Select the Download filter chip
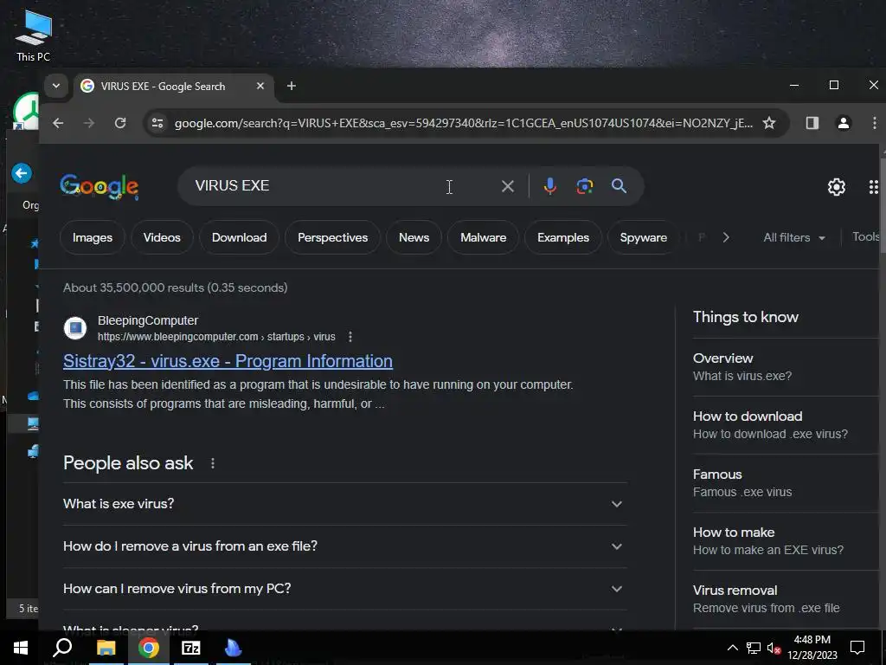This screenshot has width=886, height=665. (x=239, y=237)
